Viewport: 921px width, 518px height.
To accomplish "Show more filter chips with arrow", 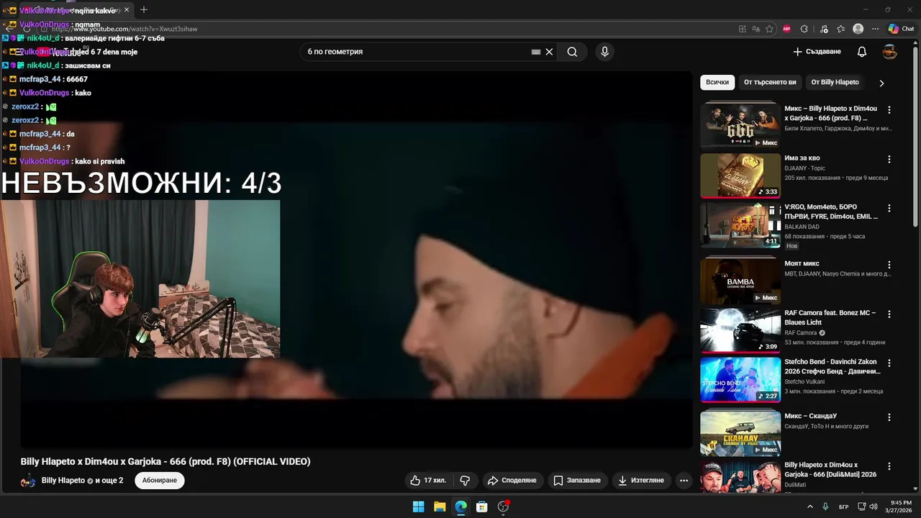I will tap(881, 83).
